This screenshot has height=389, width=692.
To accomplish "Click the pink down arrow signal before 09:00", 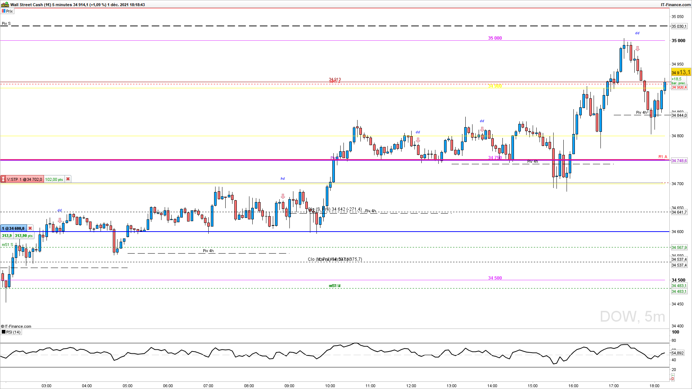I will (x=283, y=196).
